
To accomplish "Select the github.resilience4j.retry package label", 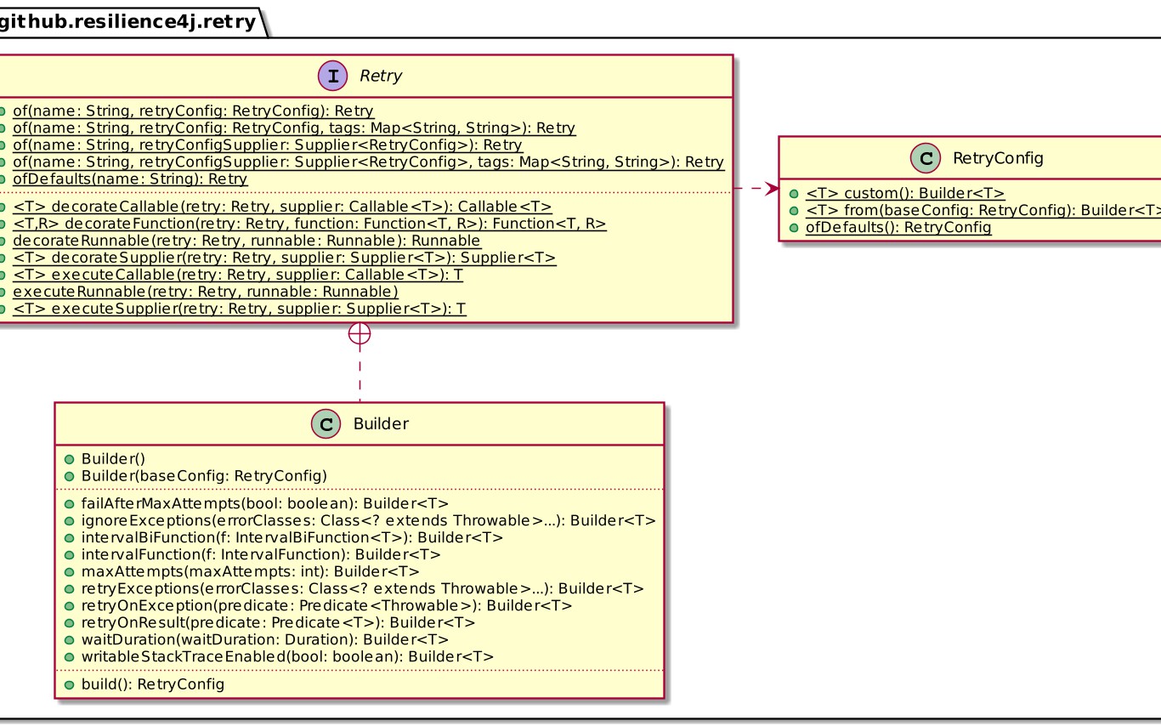I will click(128, 22).
